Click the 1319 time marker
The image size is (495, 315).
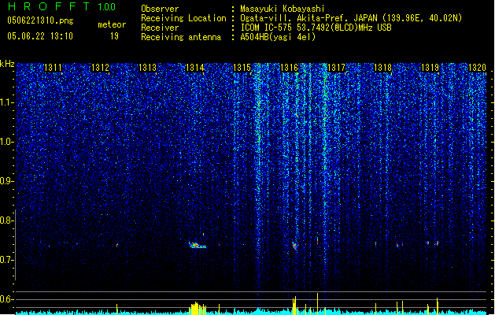pos(430,68)
